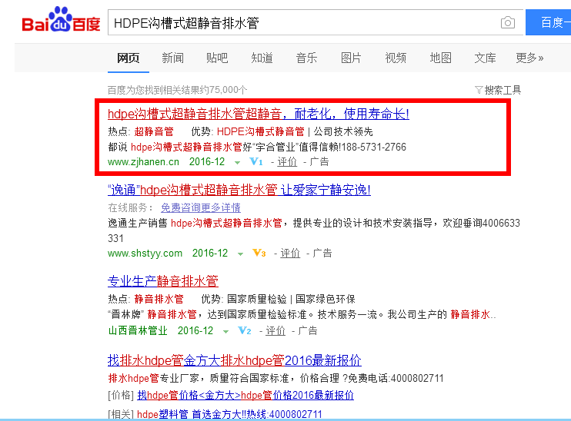Select the 网页 tab
The height and width of the screenshot is (421, 571).
click(129, 58)
